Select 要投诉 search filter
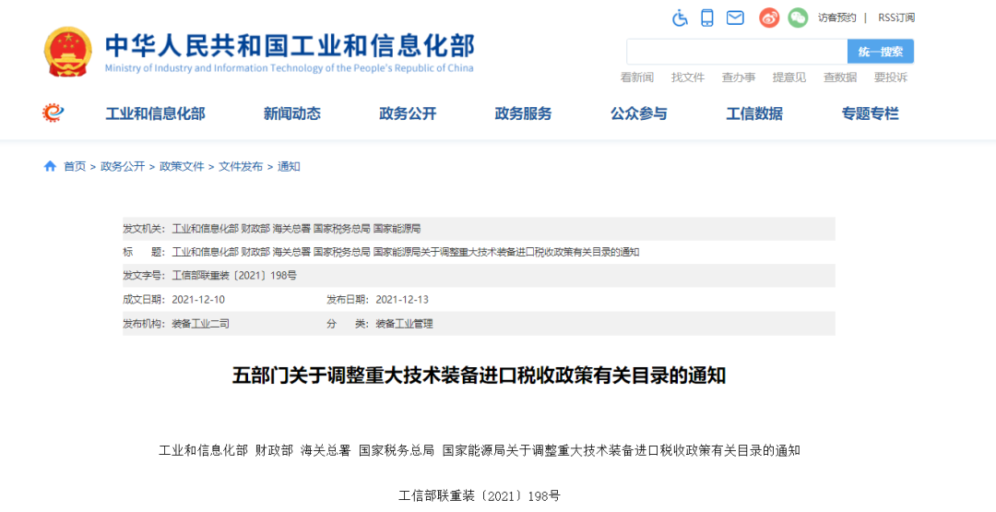This screenshot has width=996, height=512. pos(891,77)
